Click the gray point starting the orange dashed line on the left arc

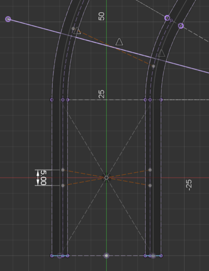[x=73, y=28]
